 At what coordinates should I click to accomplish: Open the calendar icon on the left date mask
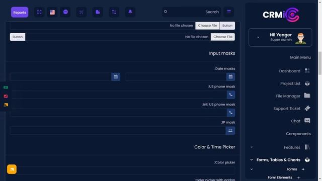[116, 77]
